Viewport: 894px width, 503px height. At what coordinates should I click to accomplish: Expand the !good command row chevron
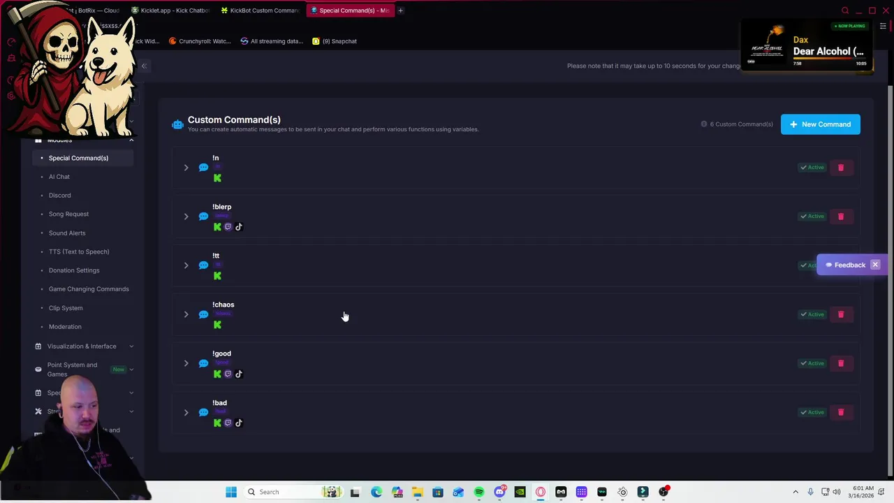point(186,363)
